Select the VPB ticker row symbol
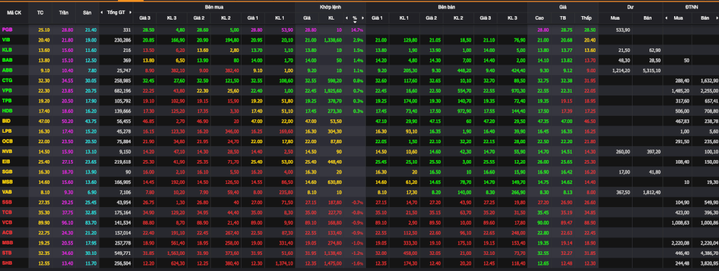This screenshot has width=719, height=271. click(x=7, y=91)
